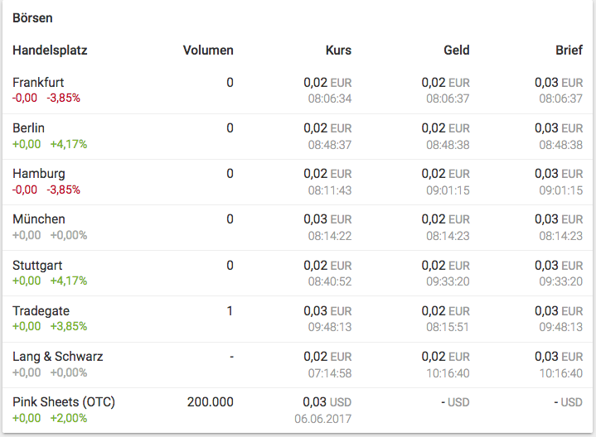The width and height of the screenshot is (596, 437).
Task: Select the Stuttgart trading venue
Action: (x=37, y=266)
